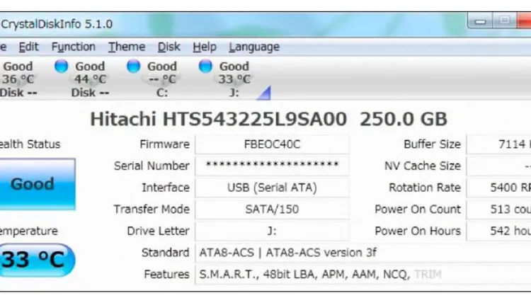Click the Features field listing S.M.A.R.T.
Screen dimensions: 531x298
[x=363, y=275]
